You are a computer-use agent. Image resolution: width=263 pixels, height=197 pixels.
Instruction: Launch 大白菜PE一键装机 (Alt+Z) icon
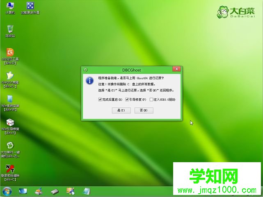10,149
